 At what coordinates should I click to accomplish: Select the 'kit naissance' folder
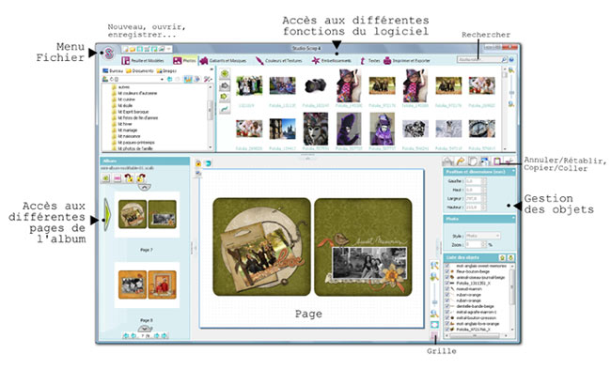coord(126,136)
